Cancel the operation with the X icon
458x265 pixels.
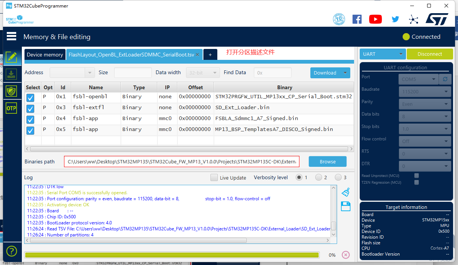(346, 255)
